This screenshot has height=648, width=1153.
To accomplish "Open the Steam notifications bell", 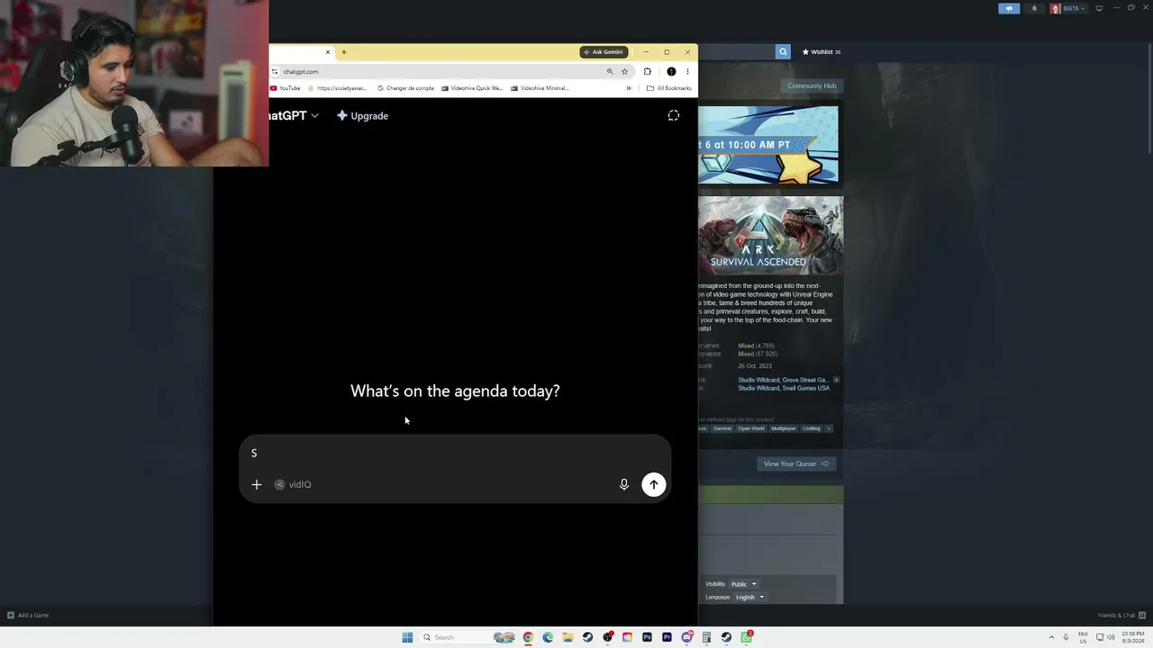I will pos(1034,8).
